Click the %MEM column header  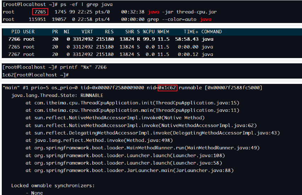click(163, 32)
